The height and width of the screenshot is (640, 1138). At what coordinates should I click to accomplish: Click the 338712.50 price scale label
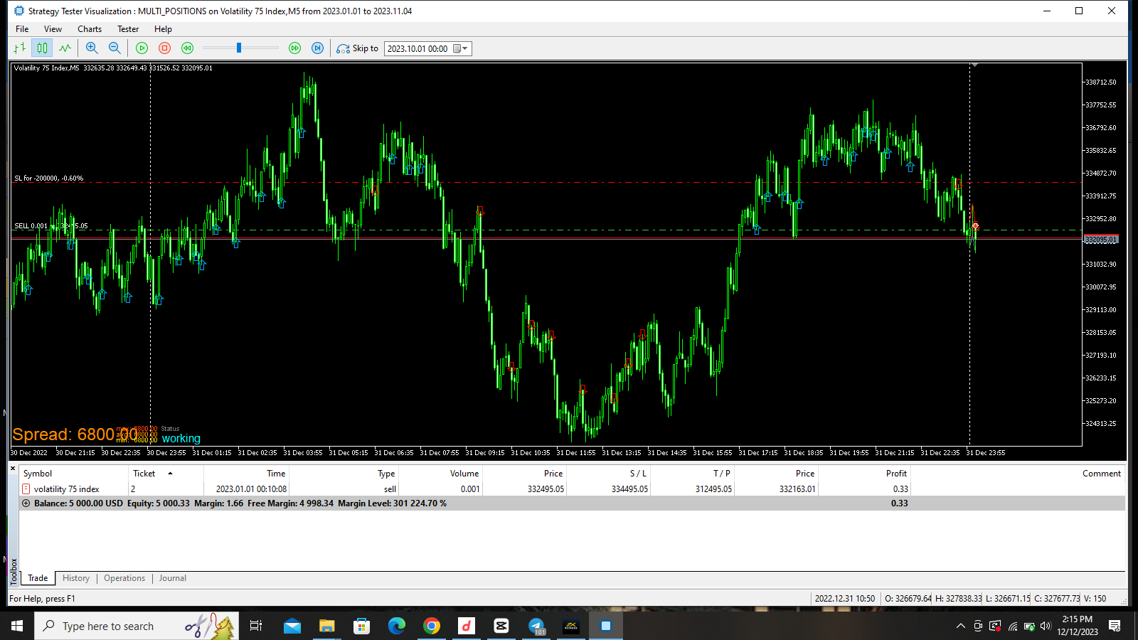[1100, 82]
